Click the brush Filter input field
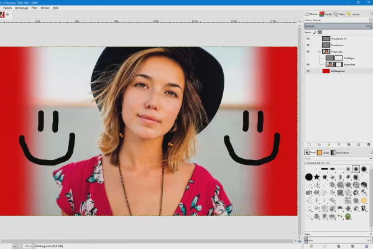Viewport: 373px width, 249px height. tap(336, 159)
